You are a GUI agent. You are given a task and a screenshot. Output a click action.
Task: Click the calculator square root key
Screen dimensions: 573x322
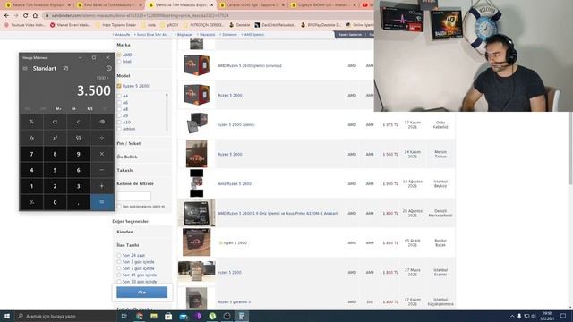pos(78,138)
